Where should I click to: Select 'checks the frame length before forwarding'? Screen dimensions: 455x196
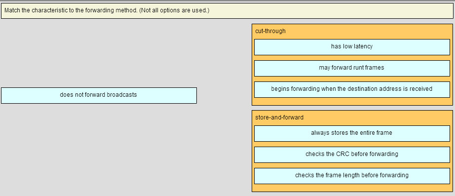[352, 176]
